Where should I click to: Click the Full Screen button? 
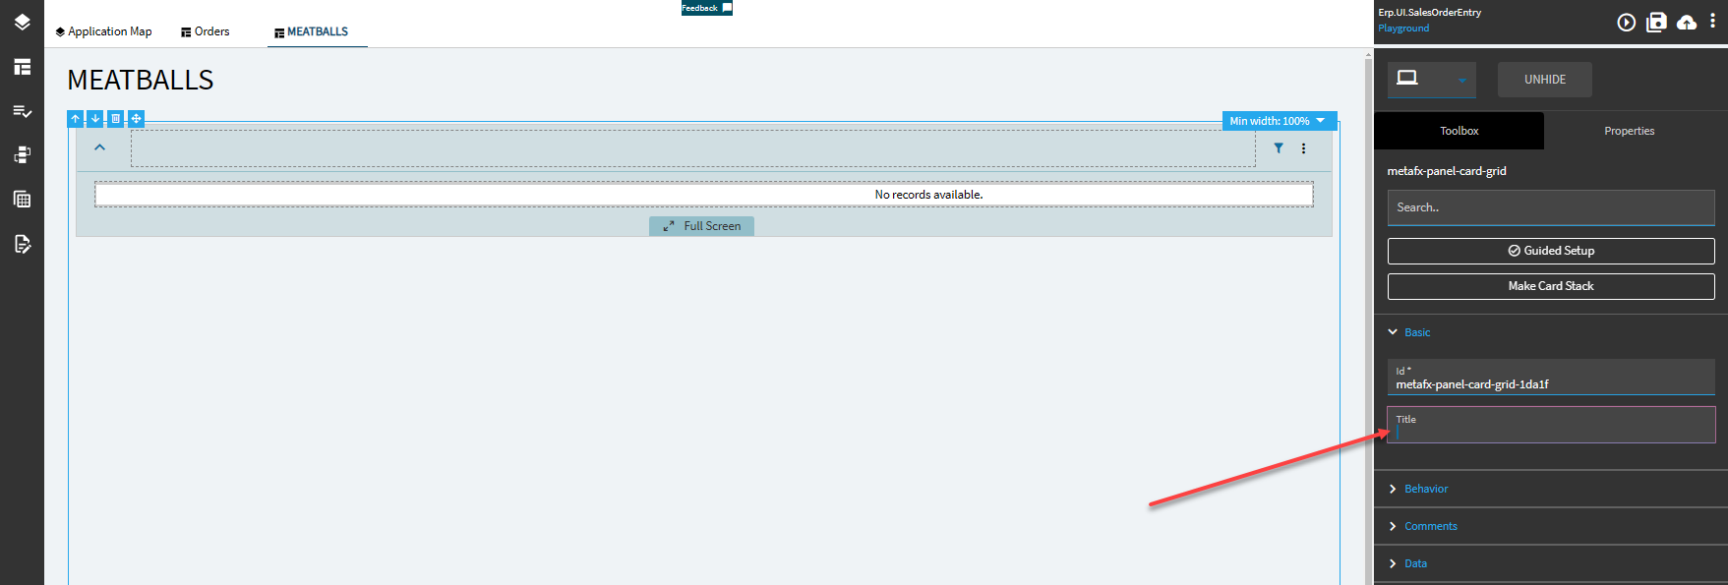(x=701, y=226)
